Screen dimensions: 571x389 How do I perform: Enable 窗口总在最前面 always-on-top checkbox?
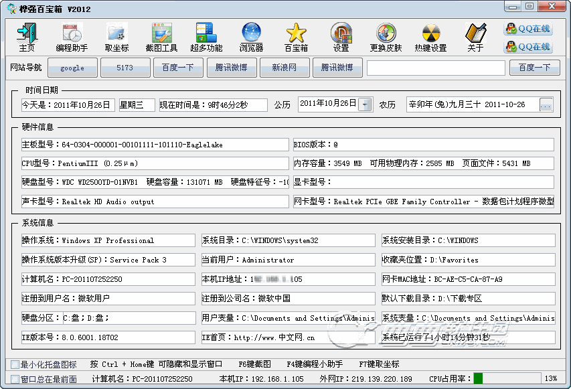pos(15,379)
